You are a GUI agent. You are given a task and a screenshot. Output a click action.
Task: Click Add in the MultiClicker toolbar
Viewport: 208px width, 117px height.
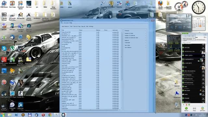[63, 26]
